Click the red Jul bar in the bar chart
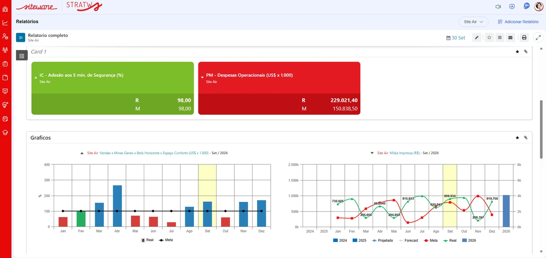 (171, 224)
